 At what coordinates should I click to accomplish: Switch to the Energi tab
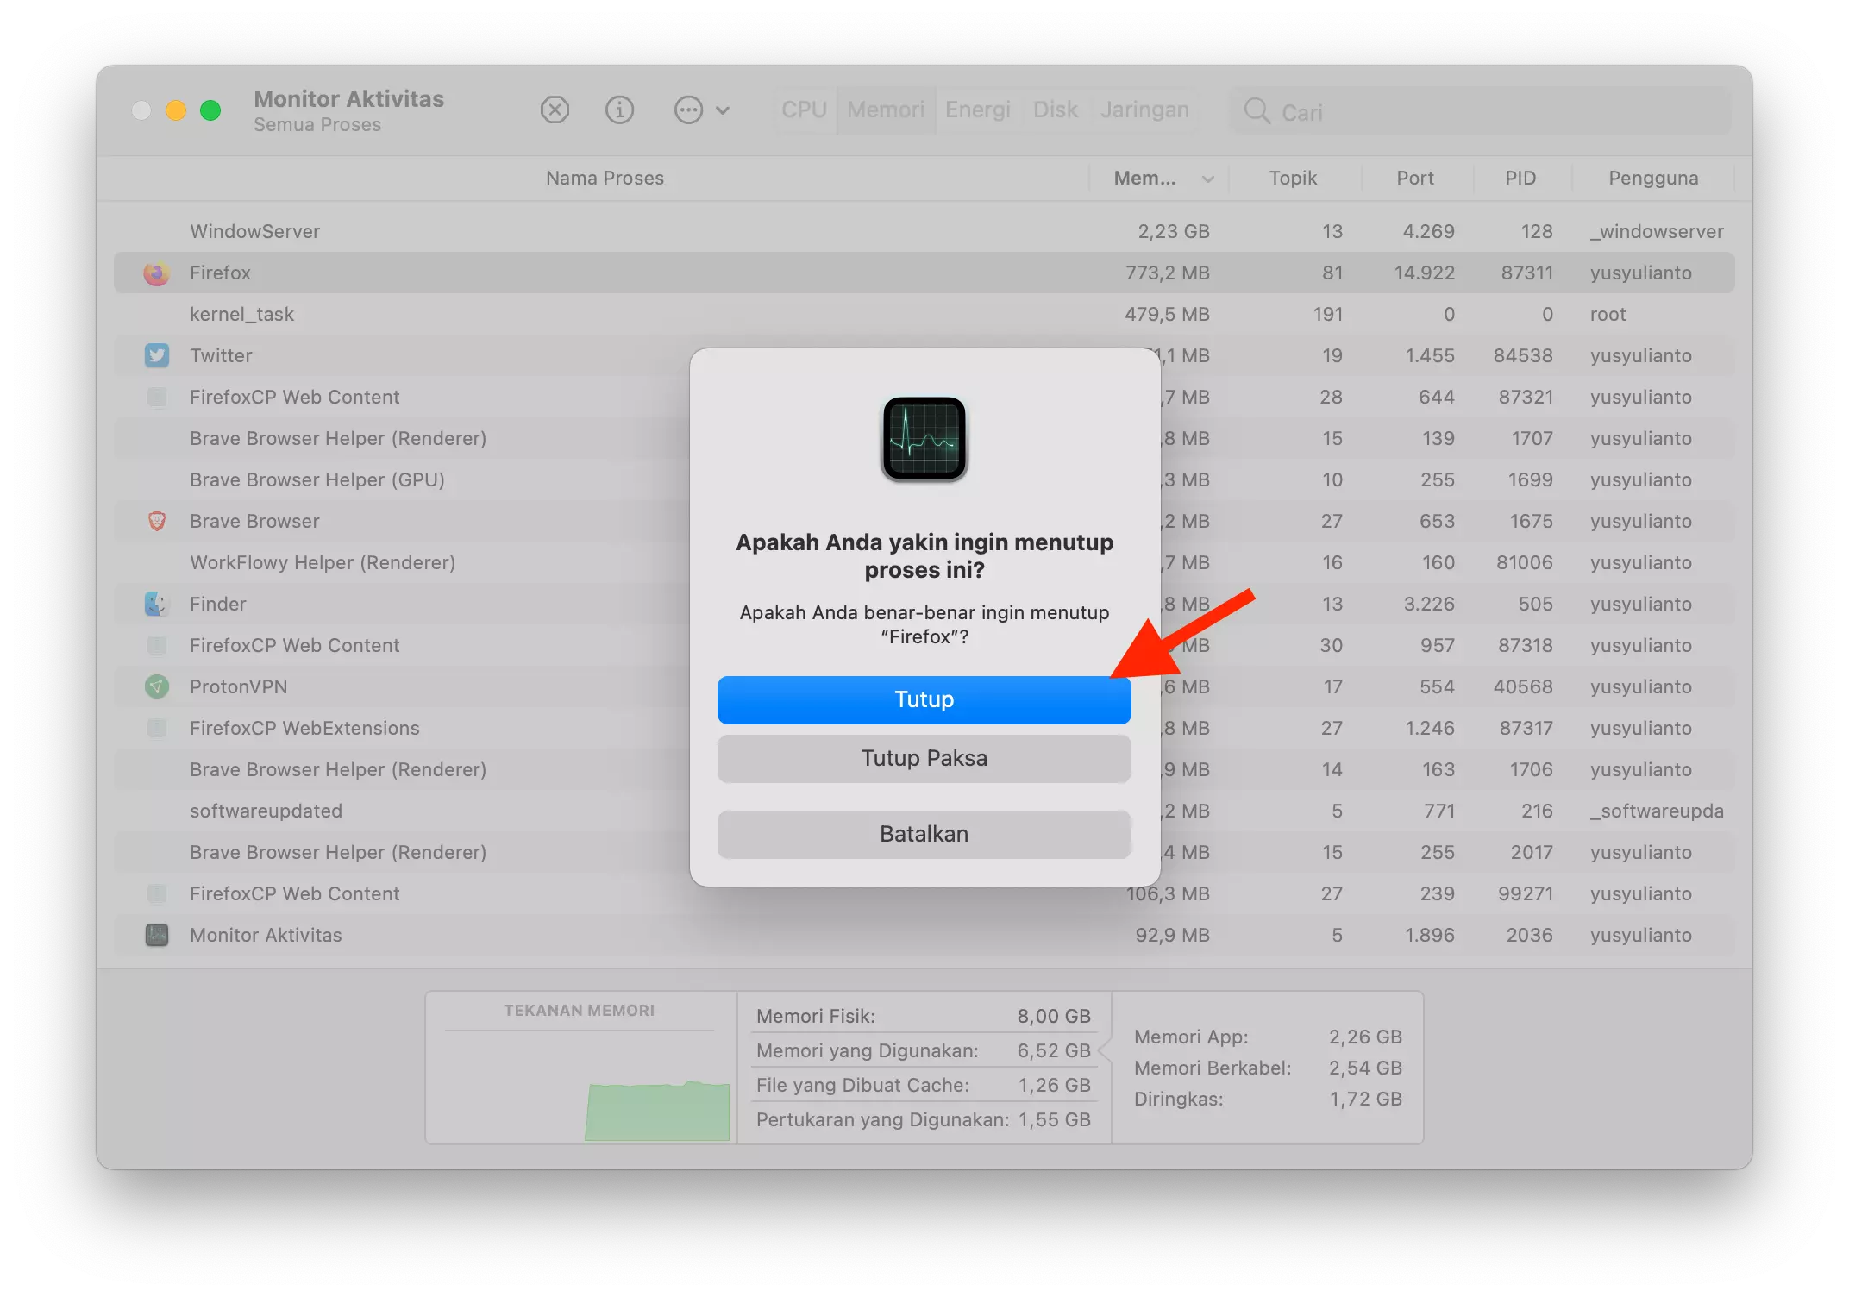click(977, 110)
